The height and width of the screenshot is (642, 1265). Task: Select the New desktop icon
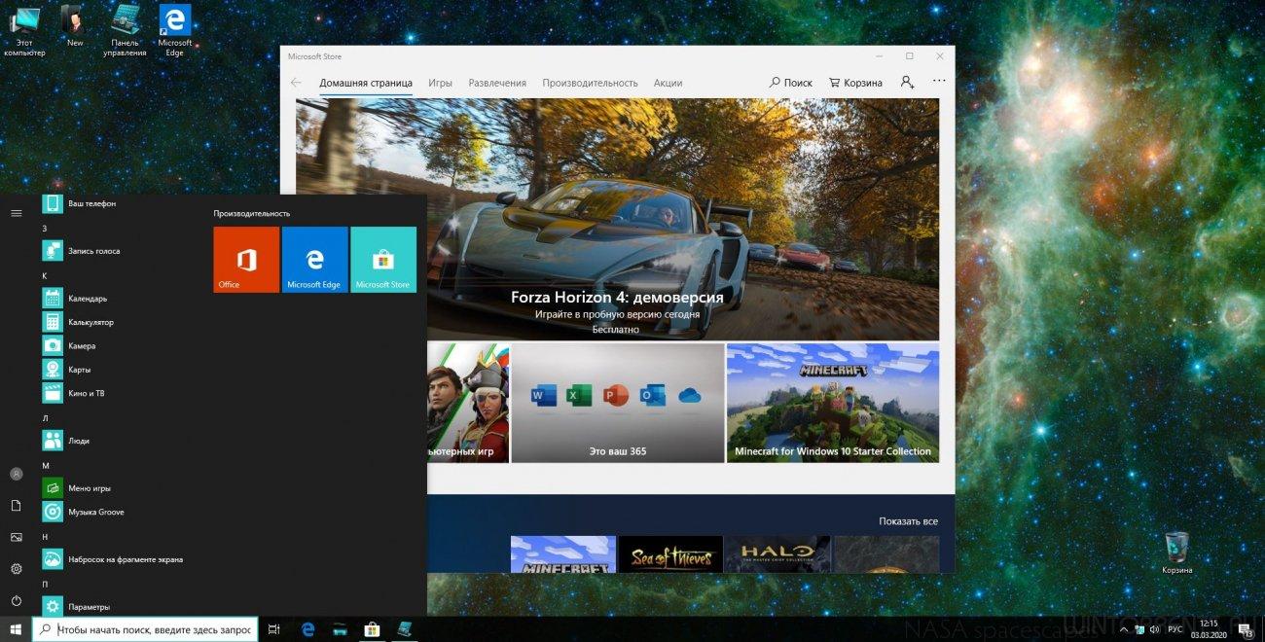(75, 26)
